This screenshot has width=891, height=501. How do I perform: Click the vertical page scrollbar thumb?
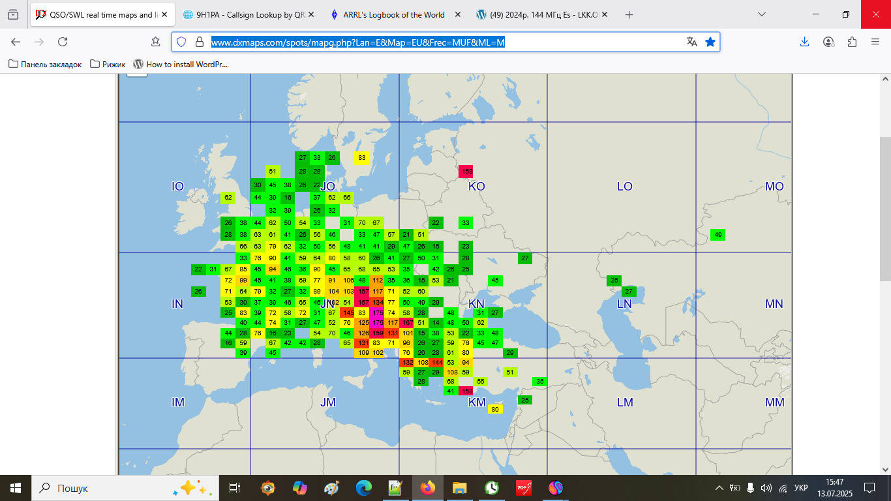pos(885,209)
